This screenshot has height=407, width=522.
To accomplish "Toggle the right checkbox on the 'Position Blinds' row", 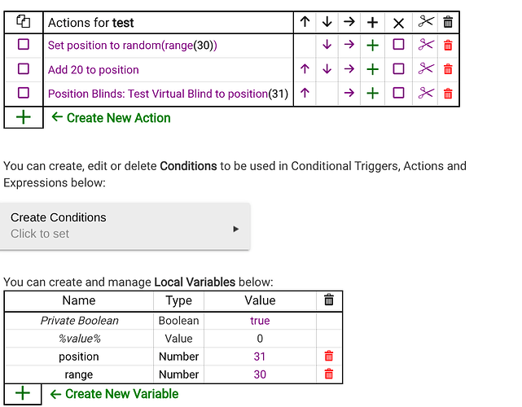I will [398, 93].
